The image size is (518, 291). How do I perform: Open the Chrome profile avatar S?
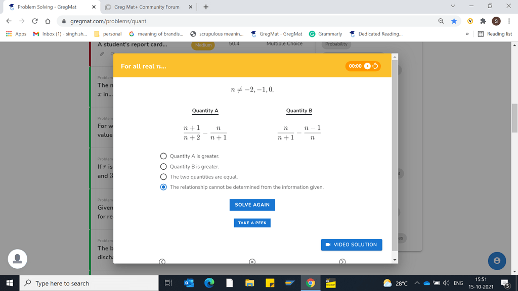point(496,21)
